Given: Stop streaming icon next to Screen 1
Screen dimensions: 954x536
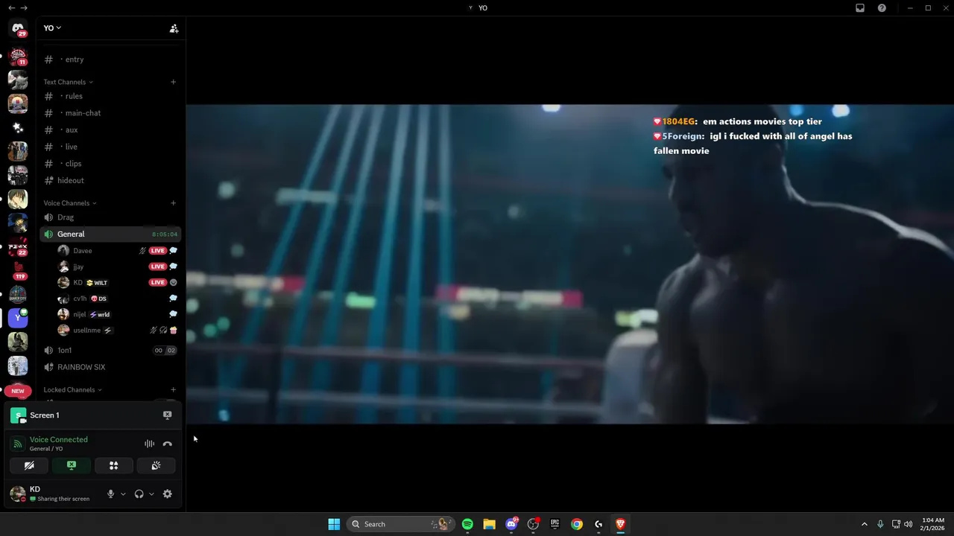Looking at the screenshot, I should [167, 415].
